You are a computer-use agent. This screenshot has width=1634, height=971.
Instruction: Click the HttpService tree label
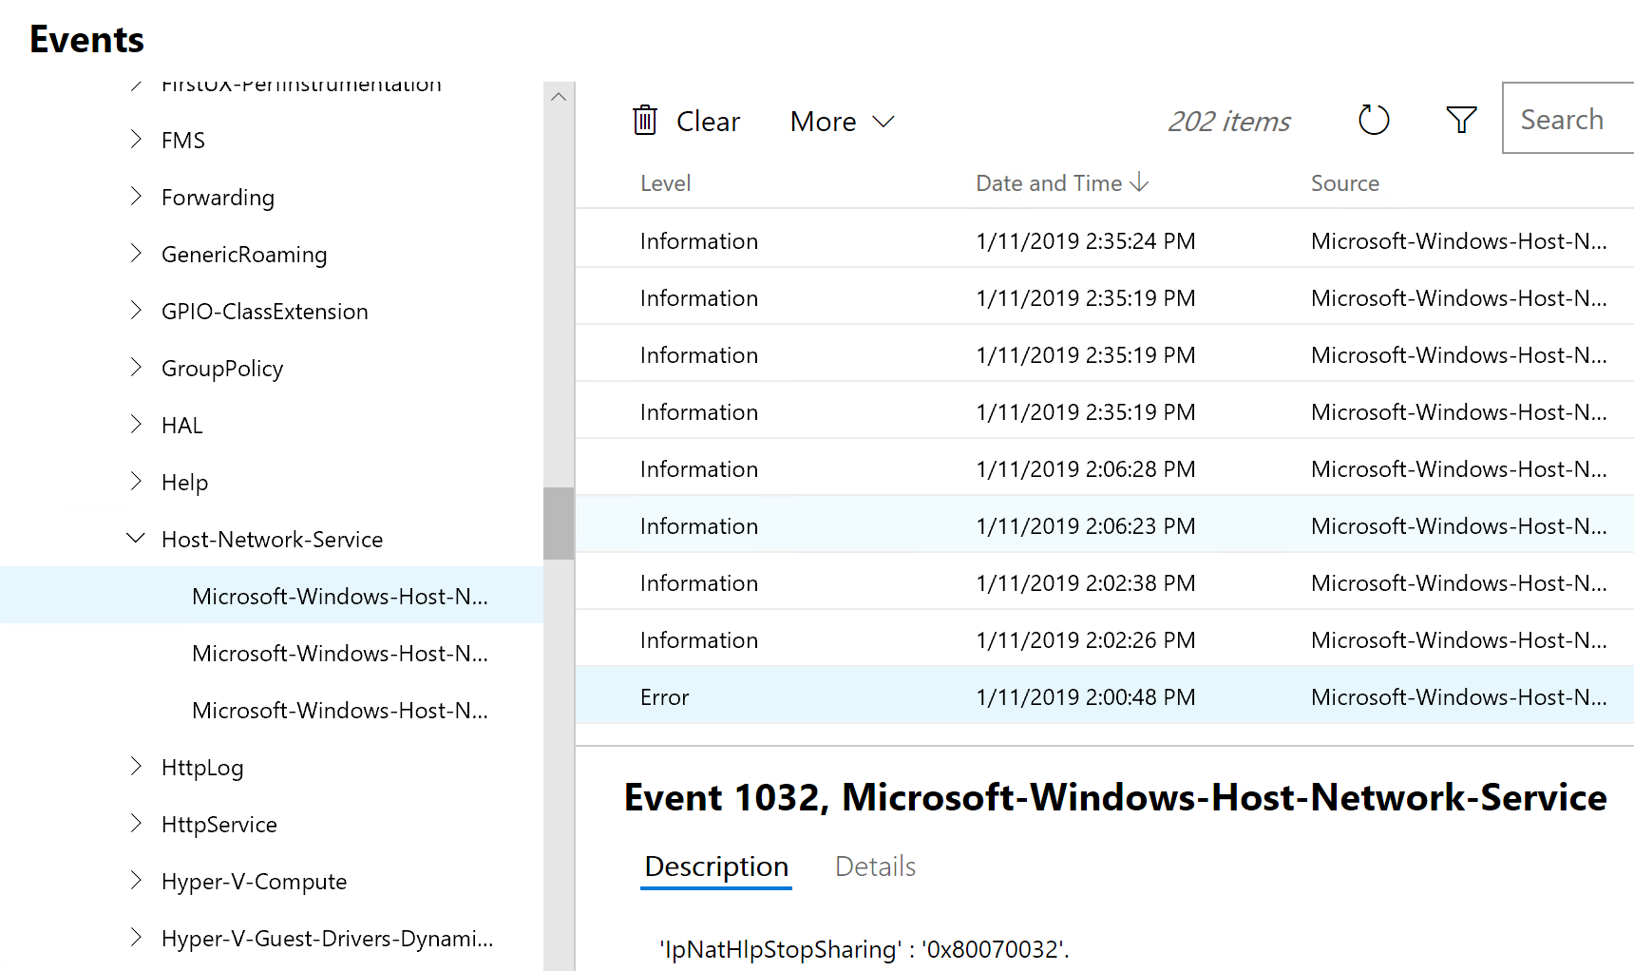click(x=219, y=825)
